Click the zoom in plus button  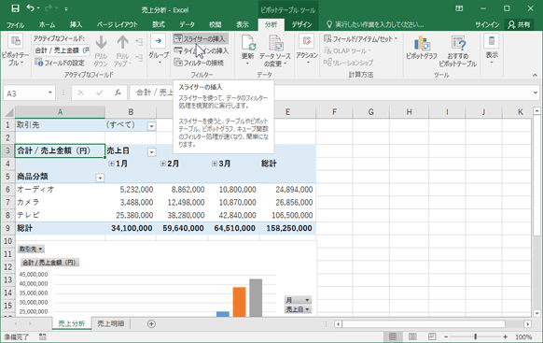[506, 336]
